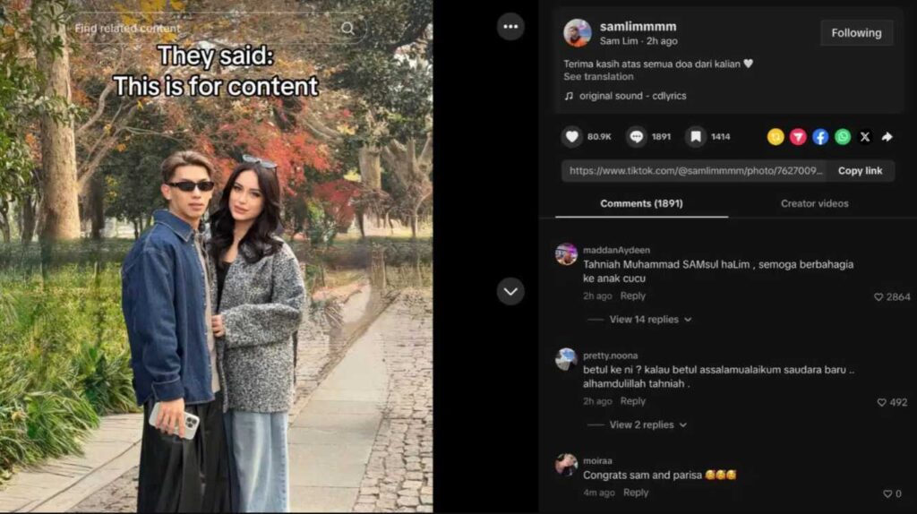Share the post on X
Screen dimensions: 917x514
click(865, 137)
